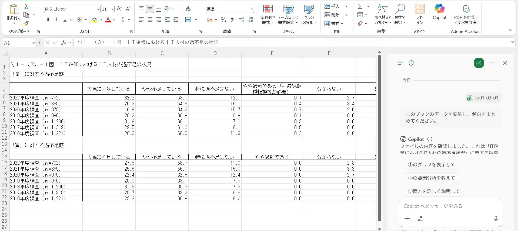Click the microphone icon in Copilot

click(496, 219)
